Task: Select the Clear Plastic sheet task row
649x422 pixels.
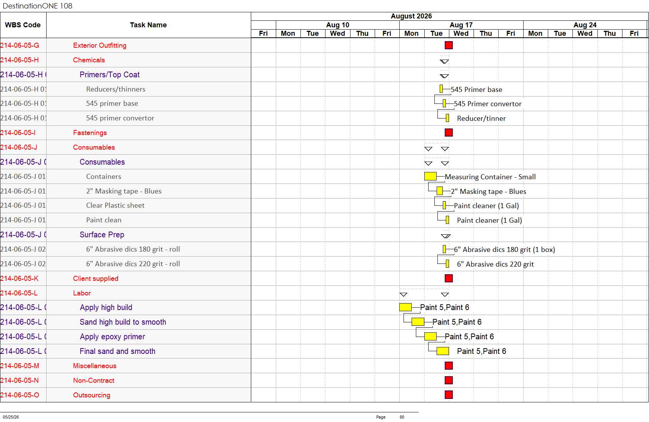Action: click(125, 205)
